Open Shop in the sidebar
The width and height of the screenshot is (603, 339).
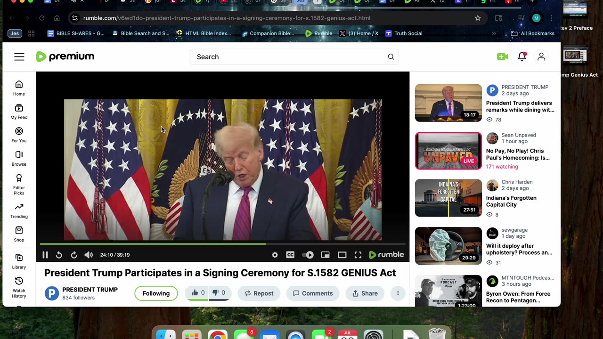[19, 234]
